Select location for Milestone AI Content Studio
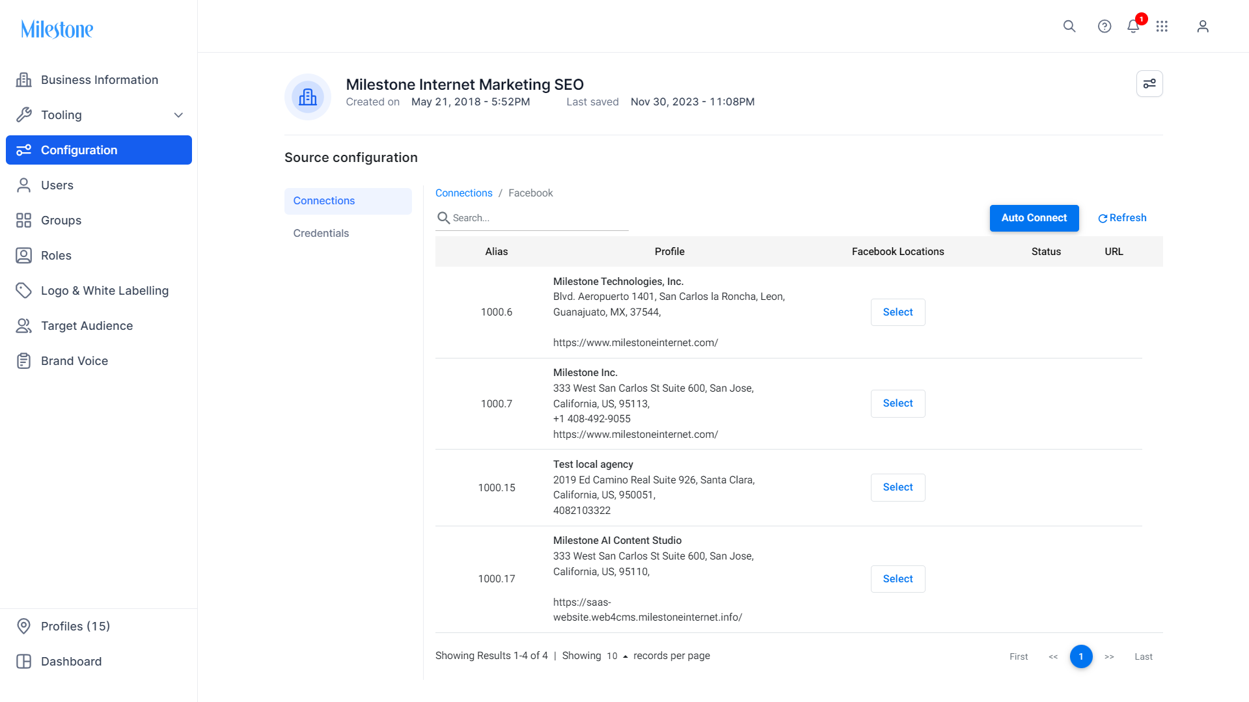1249x702 pixels. click(898, 579)
